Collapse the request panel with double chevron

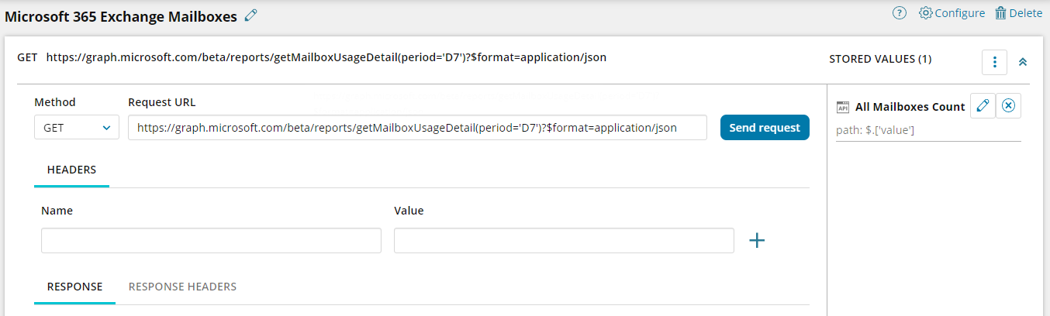[x=1023, y=62]
